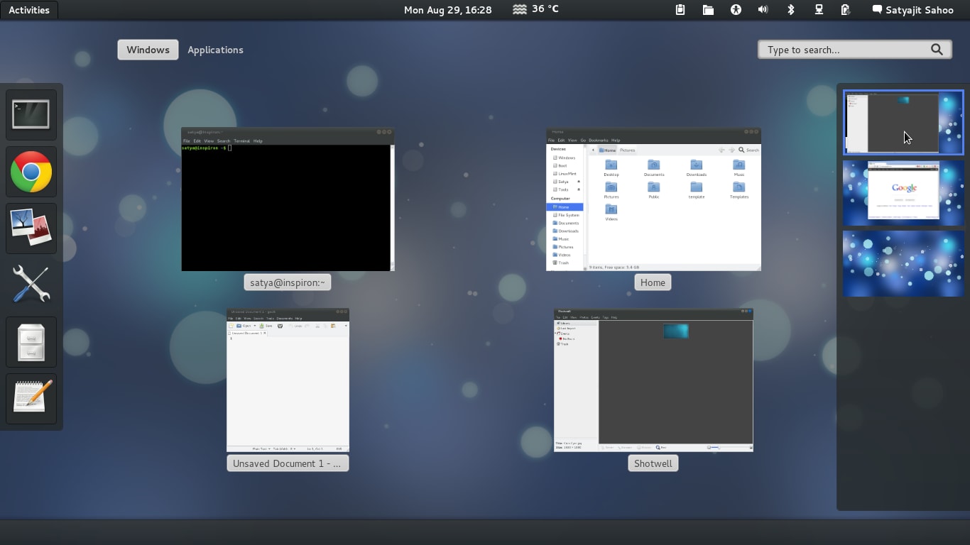Select the first highlighted workspace thumbnail

903,123
